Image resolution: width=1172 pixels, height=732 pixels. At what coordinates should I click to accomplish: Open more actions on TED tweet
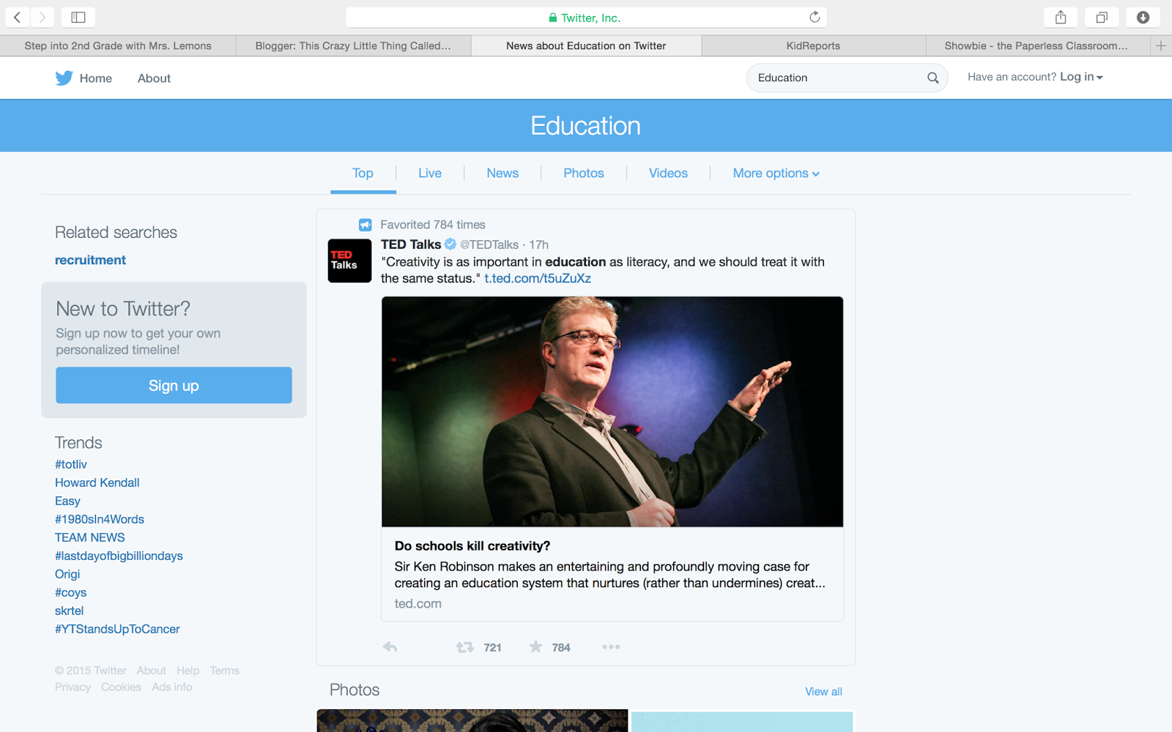coord(611,647)
